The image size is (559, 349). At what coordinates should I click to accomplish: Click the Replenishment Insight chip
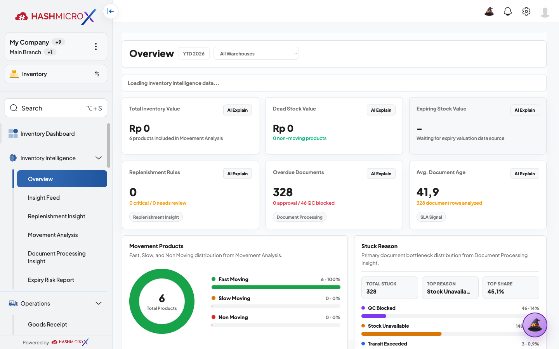156,217
